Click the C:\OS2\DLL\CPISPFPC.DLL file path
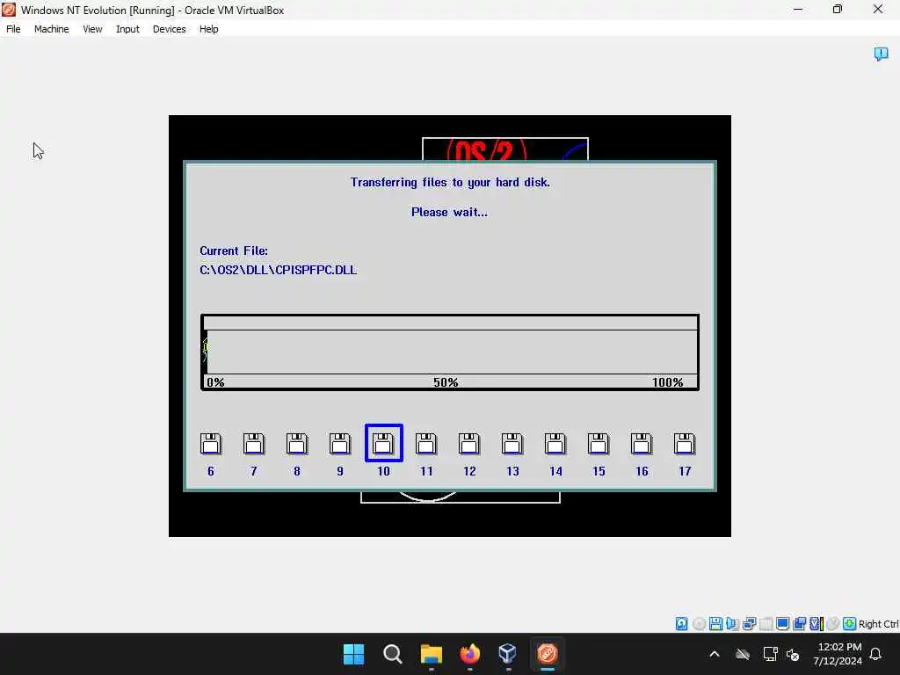The image size is (900, 675). [x=279, y=270]
